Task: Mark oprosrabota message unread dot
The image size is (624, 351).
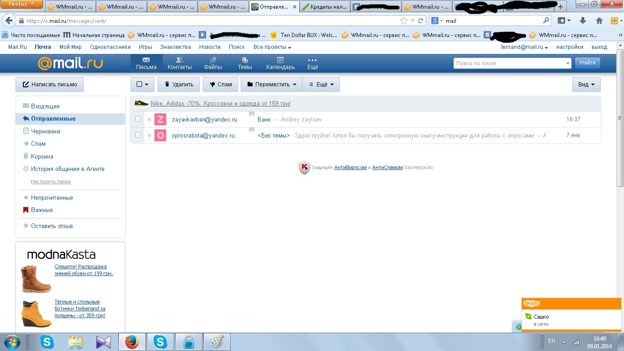Action: (x=149, y=135)
